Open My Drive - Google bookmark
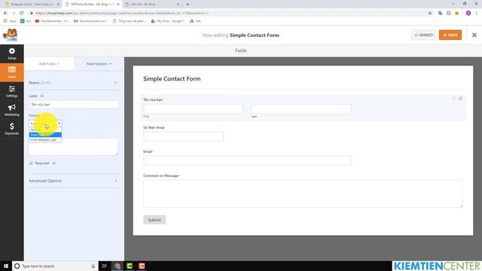 pos(168,21)
